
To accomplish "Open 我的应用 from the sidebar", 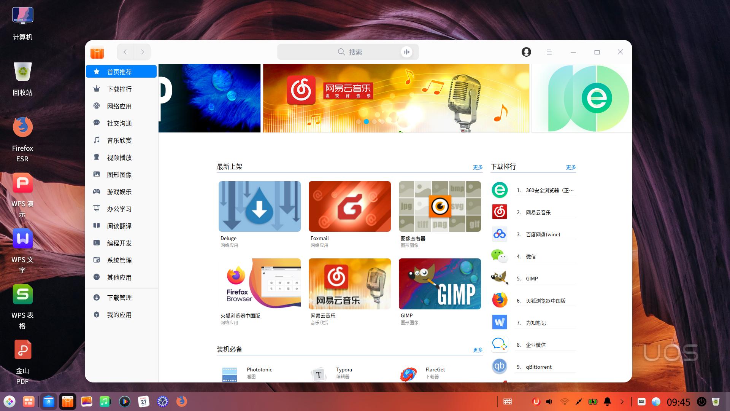I will pyautogui.click(x=119, y=315).
